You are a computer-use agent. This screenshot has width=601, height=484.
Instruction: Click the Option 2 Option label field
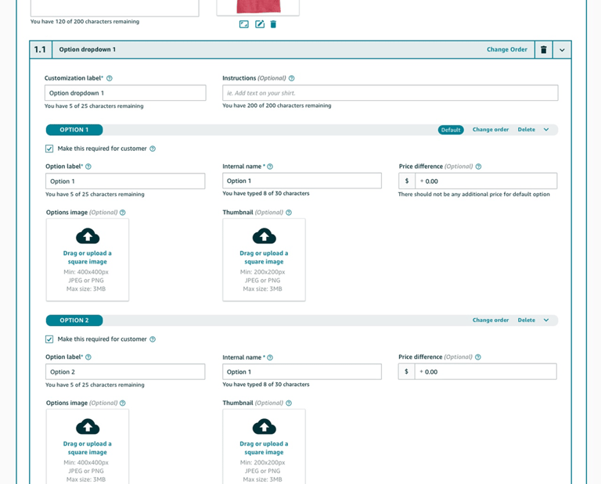coord(125,372)
